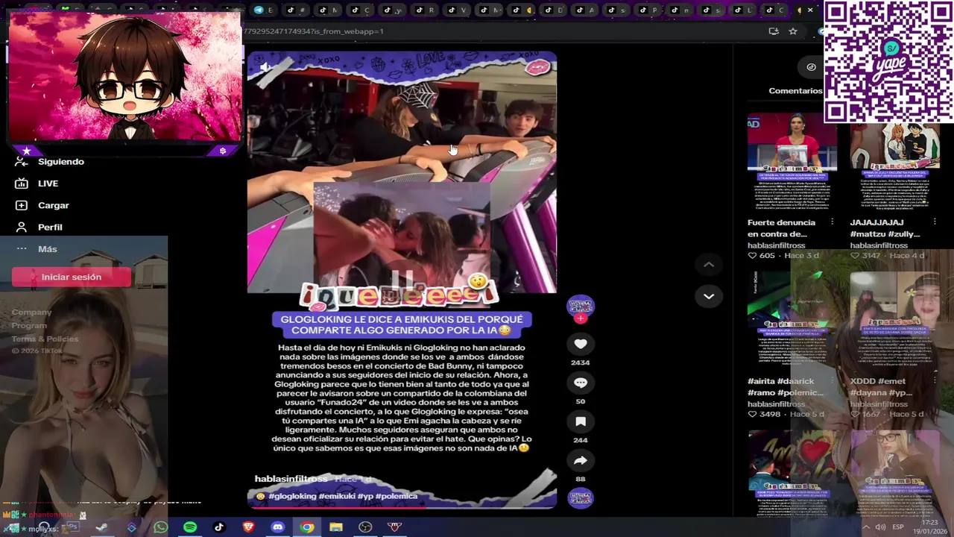Open Steam from the taskbar

[x=102, y=527]
